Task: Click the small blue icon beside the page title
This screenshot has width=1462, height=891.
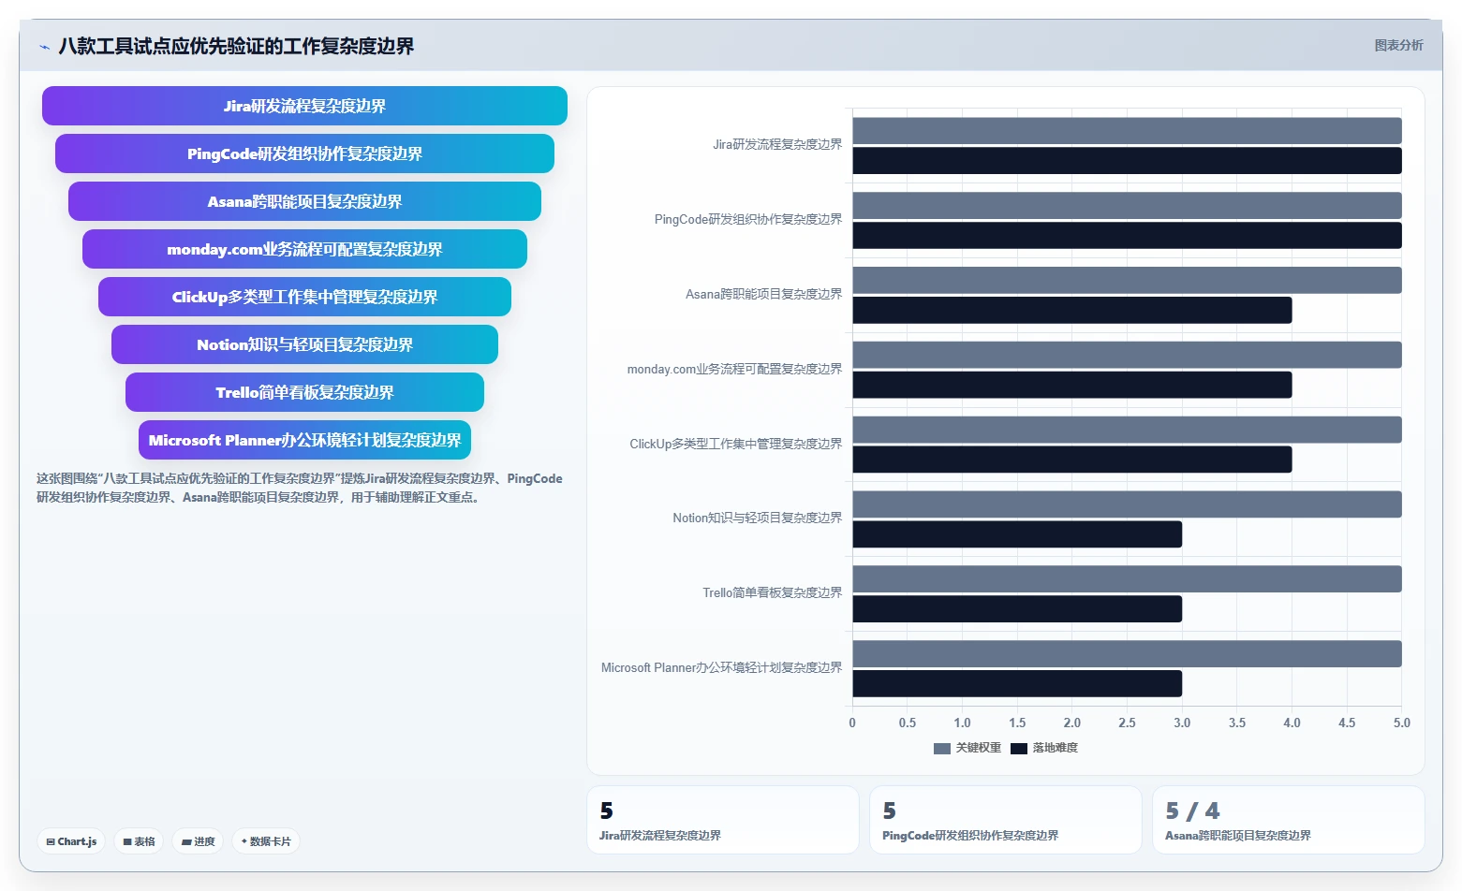Action: [x=44, y=47]
